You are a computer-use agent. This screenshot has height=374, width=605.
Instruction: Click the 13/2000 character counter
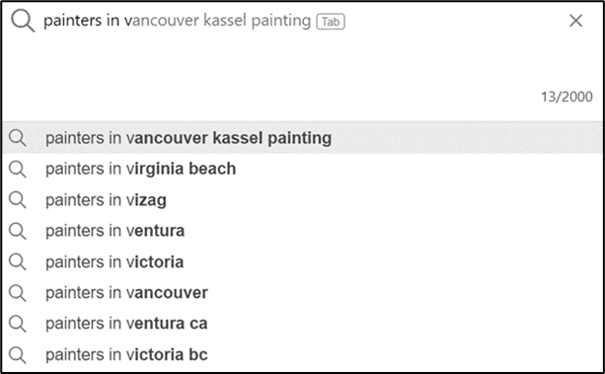[x=567, y=97]
